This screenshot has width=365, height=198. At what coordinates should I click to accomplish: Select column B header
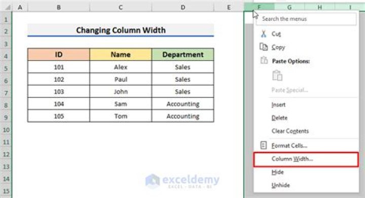58,8
